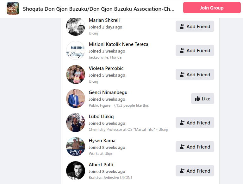This screenshot has width=243, height=184.
Task: Like the Genci Nimanbegu page
Action: pyautogui.click(x=202, y=98)
